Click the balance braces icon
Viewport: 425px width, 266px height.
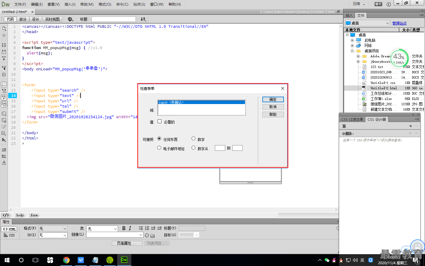[4, 74]
